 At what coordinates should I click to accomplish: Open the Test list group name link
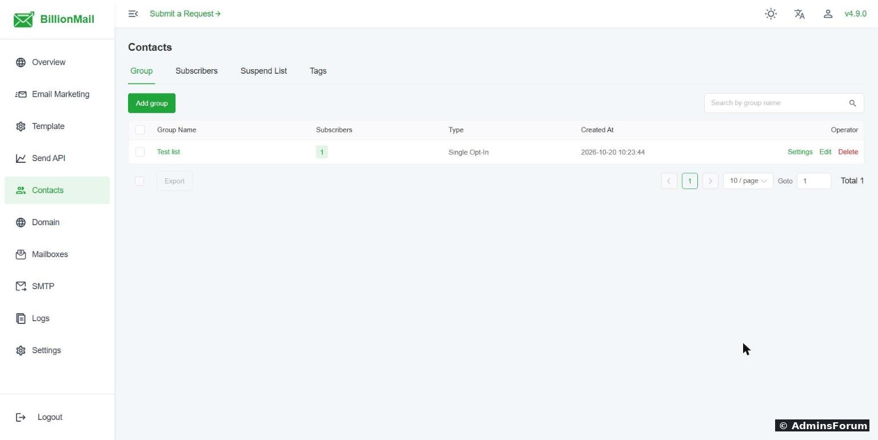click(169, 152)
